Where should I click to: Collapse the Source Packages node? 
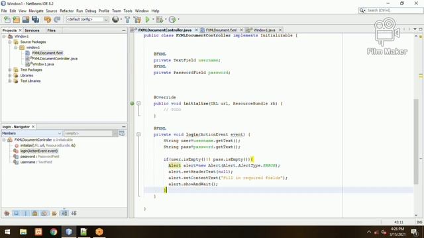tap(10, 42)
